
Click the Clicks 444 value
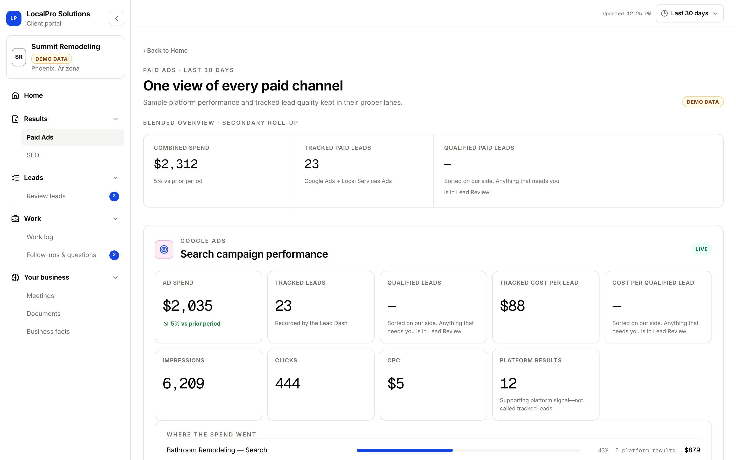pos(287,383)
